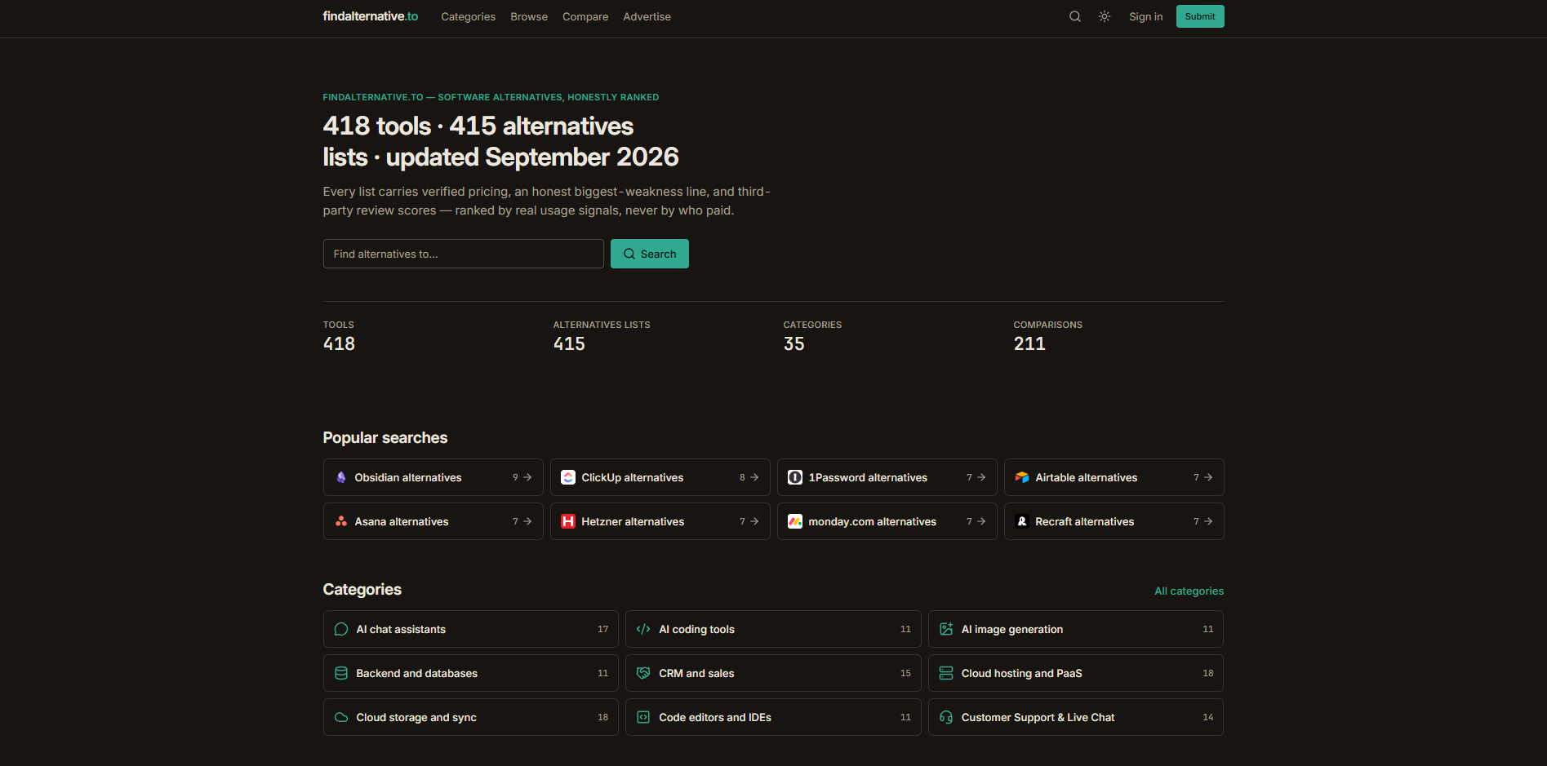Open monday.com alternatives list
The image size is (1547, 766).
[887, 521]
